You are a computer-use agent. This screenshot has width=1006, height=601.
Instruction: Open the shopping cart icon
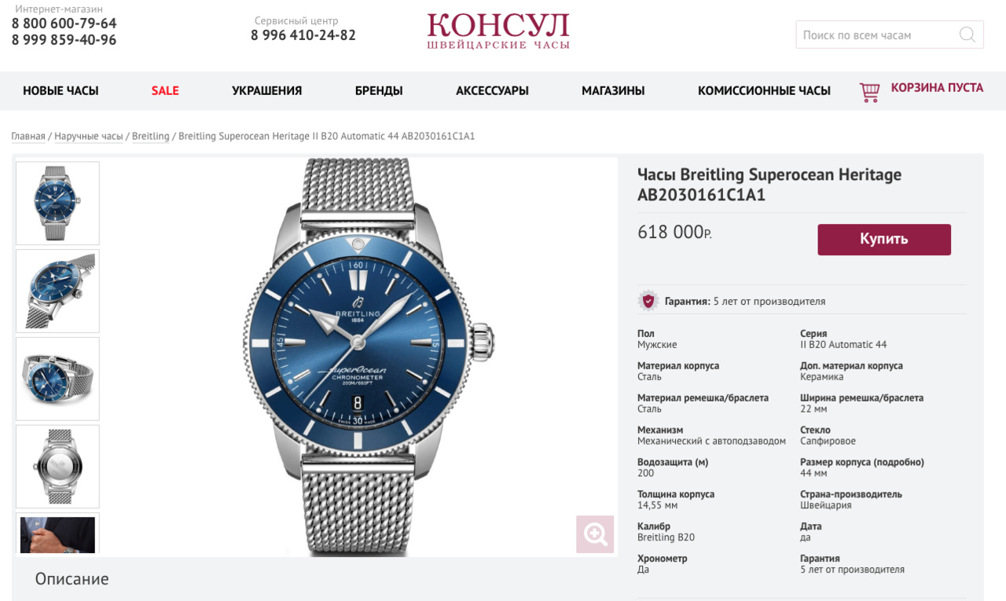pyautogui.click(x=869, y=92)
